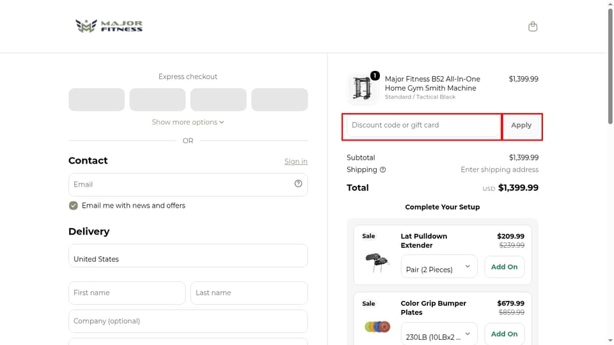Open the shopping bag cart icon
The image size is (614, 345).
point(533,26)
